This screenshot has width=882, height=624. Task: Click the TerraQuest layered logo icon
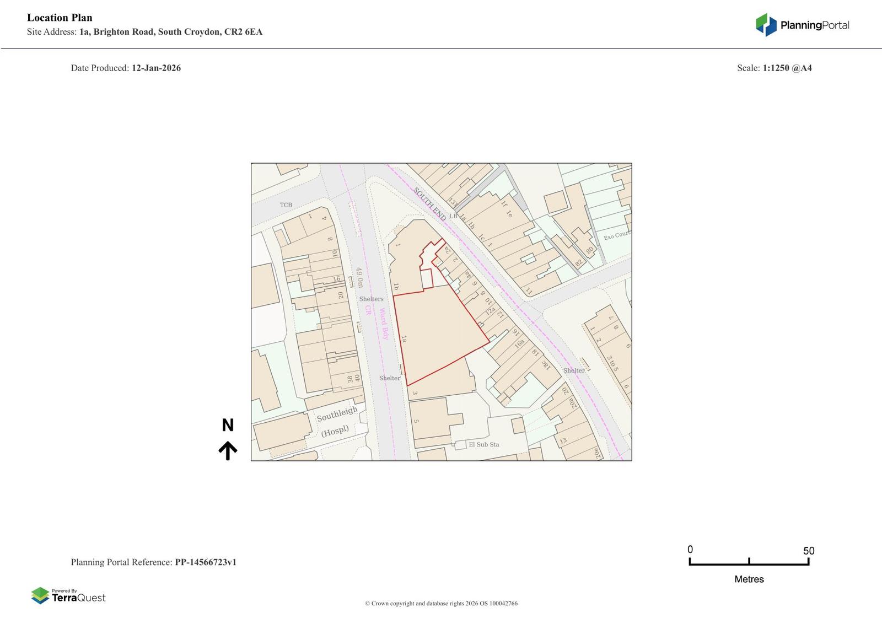(x=40, y=595)
